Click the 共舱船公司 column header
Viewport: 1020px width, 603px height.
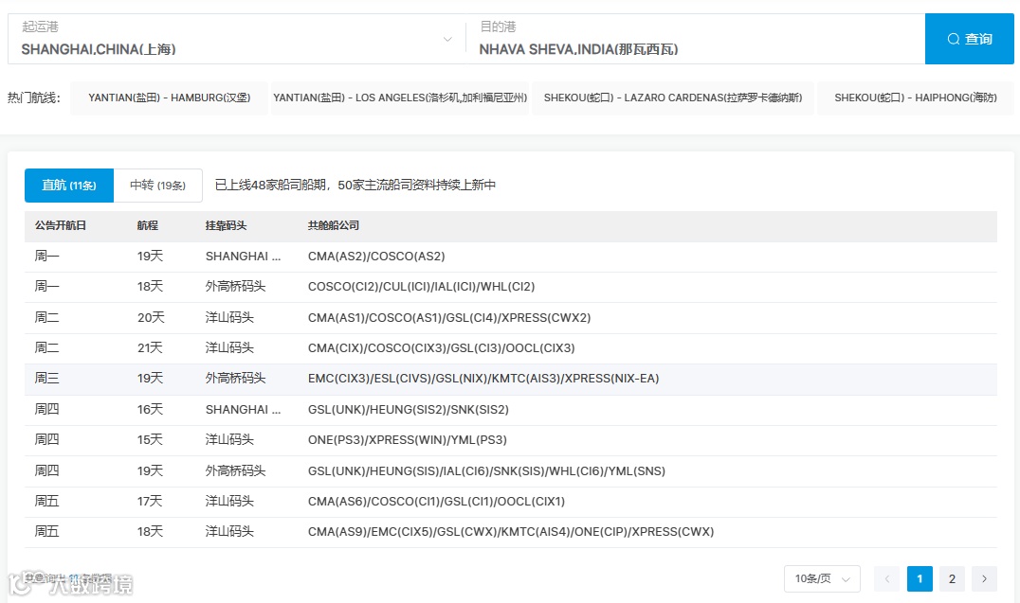coord(333,225)
